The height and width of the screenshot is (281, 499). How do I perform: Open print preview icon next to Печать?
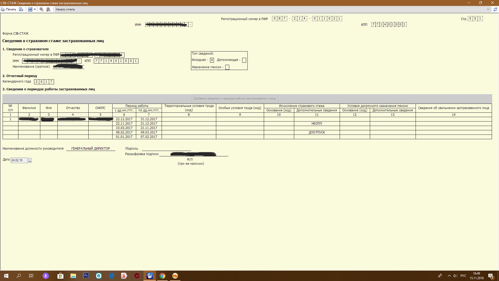pos(21,9)
